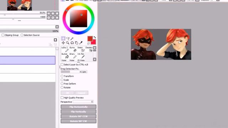Click the greyed-out OK transform button
Viewport: 228px width, 128px height.
(67, 93)
